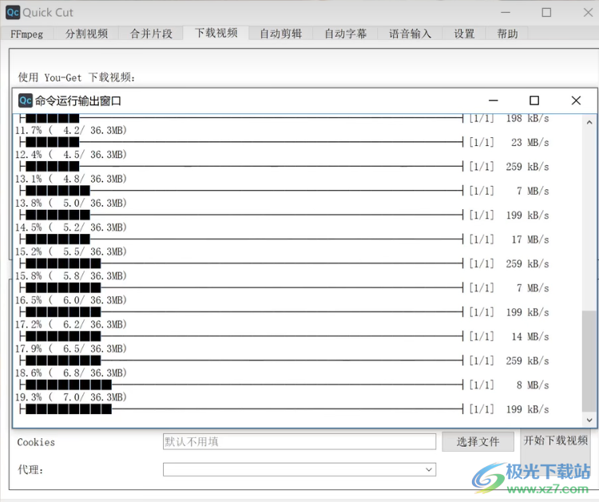Open the 自动字幕 tab
This screenshot has width=599, height=502.
coord(345,34)
